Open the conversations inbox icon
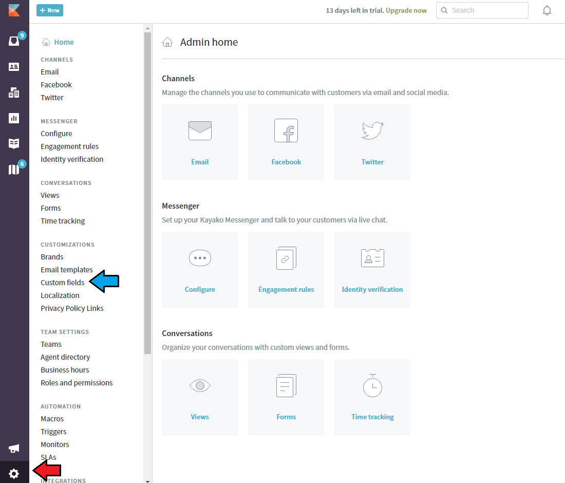The width and height of the screenshot is (565, 483). click(x=14, y=41)
